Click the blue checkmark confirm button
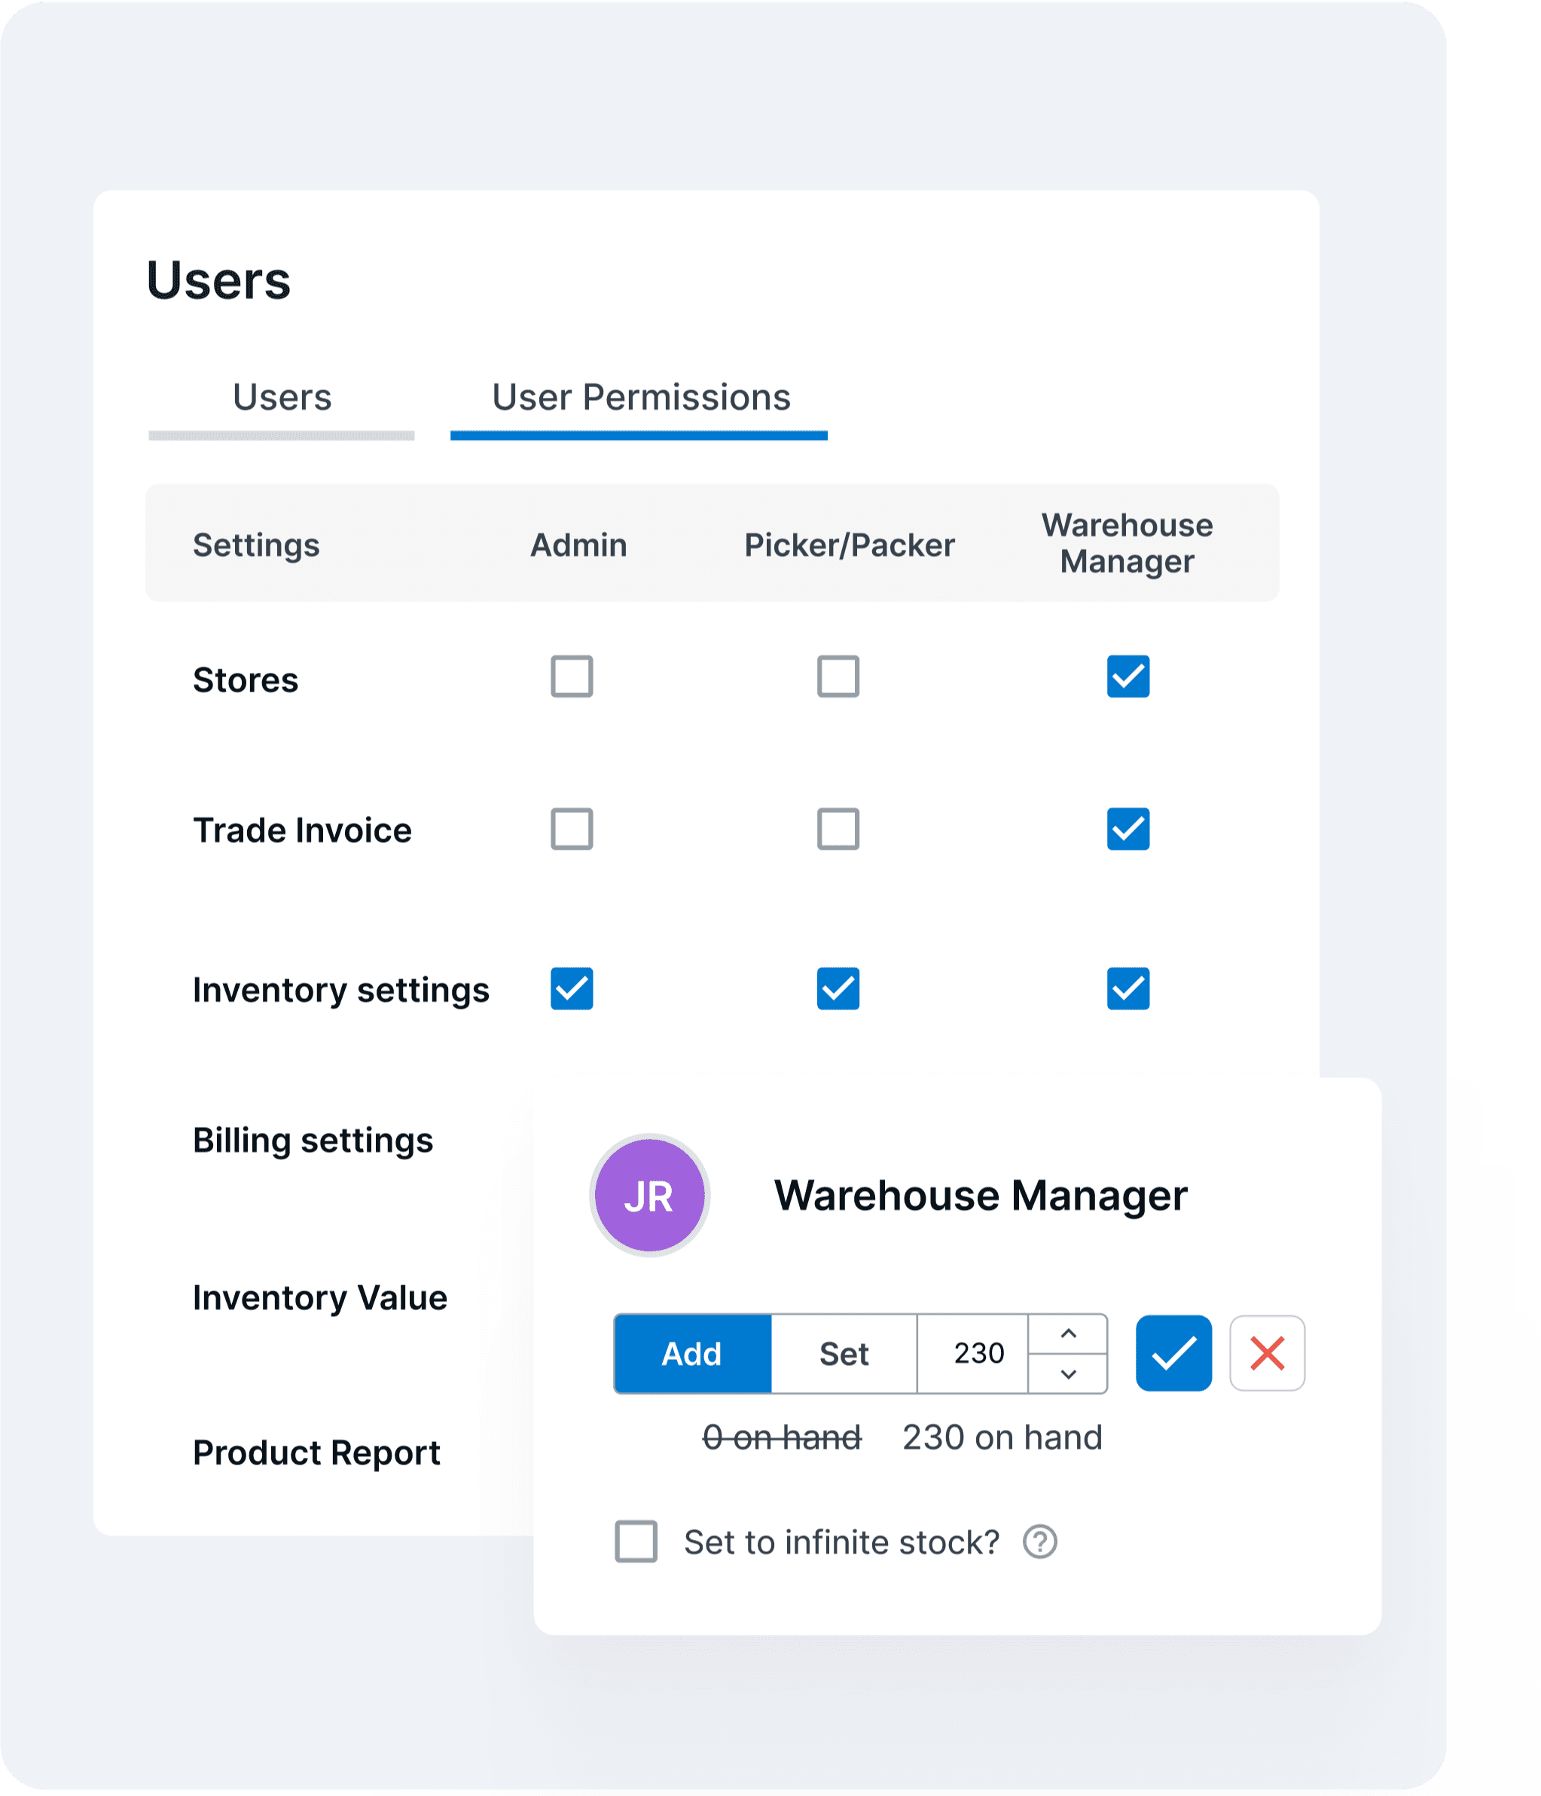1541x1796 pixels. (x=1173, y=1353)
